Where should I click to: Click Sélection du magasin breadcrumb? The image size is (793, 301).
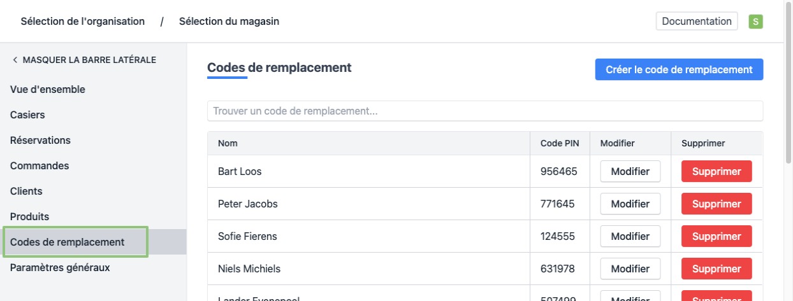point(229,22)
